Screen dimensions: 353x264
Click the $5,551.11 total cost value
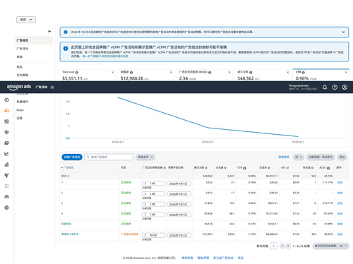pyautogui.click(x=72, y=78)
